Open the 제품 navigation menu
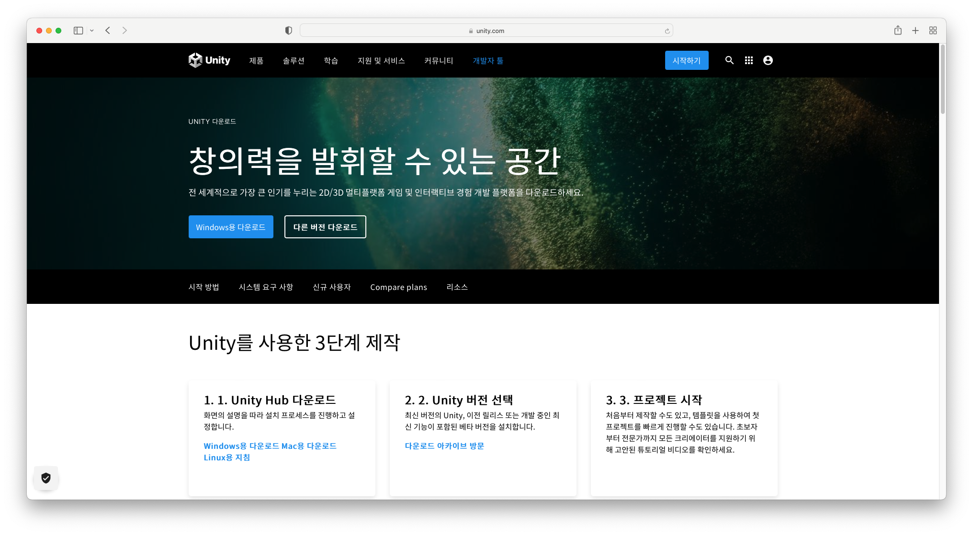This screenshot has width=973, height=535. click(256, 61)
